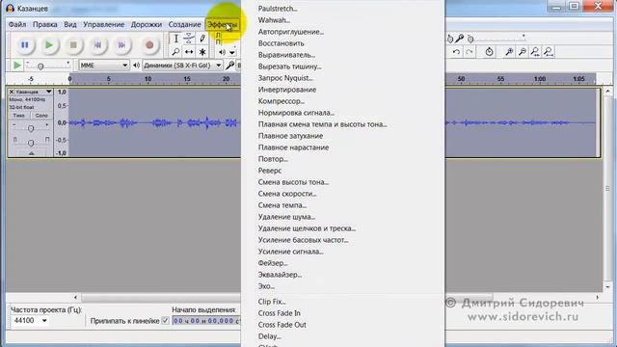Image resolution: width=617 pixels, height=347 pixels.
Task: Select the Multi-tool asterisk icon
Action: pos(202,51)
